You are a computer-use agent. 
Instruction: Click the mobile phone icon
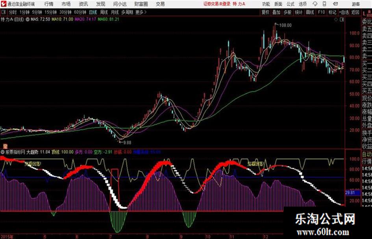pos(324,4)
